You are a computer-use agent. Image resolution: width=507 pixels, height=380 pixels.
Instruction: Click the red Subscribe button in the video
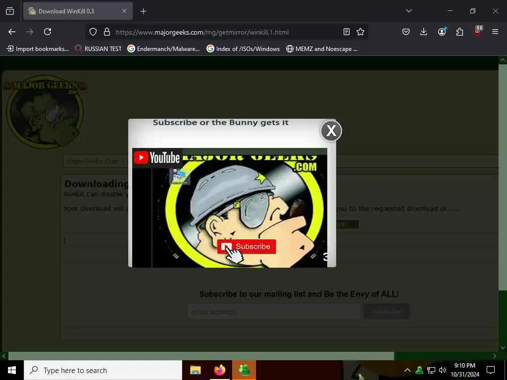[247, 246]
